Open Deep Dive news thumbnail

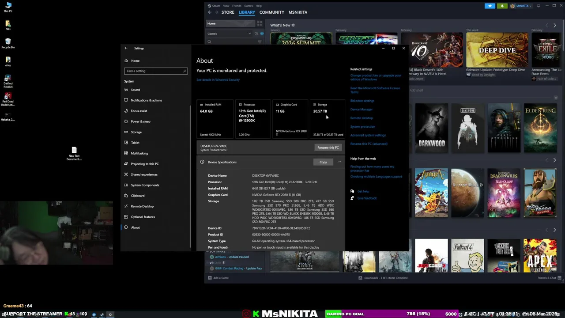tap(497, 49)
